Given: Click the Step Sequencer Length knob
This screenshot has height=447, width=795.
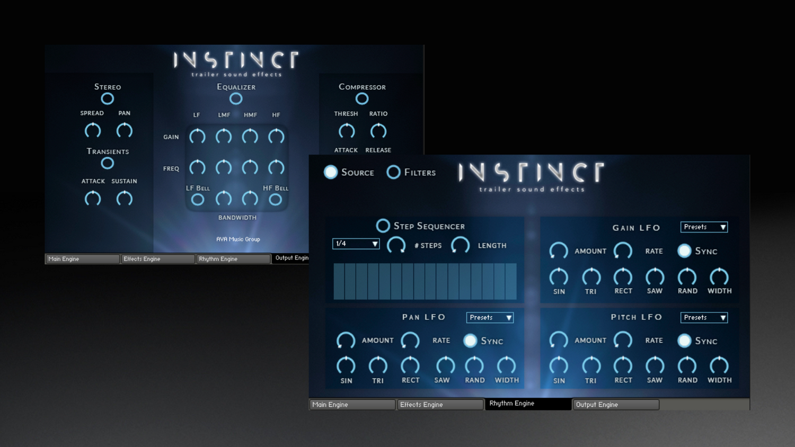Looking at the screenshot, I should tap(460, 245).
